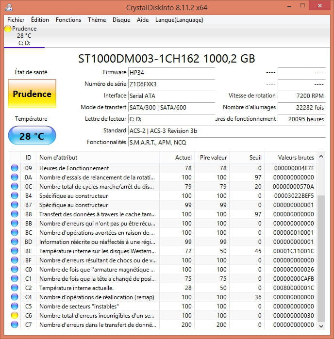Image resolution: width=334 pixels, height=339 pixels.
Task: Open the Fonctions menu
Action: (x=68, y=20)
